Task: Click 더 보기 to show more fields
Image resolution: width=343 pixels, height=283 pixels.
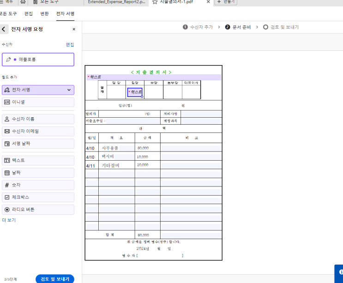Action: (9, 220)
